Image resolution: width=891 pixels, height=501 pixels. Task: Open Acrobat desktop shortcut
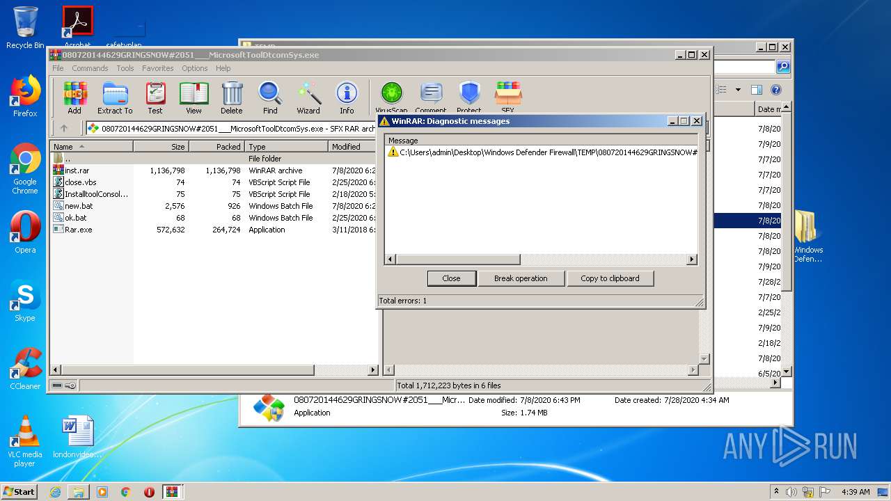[77, 26]
